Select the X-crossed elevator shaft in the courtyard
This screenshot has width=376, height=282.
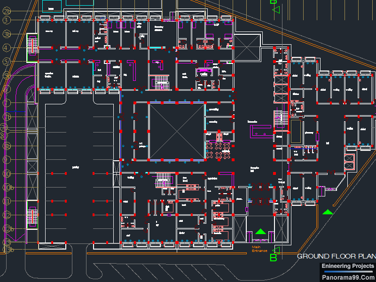tap(176, 132)
